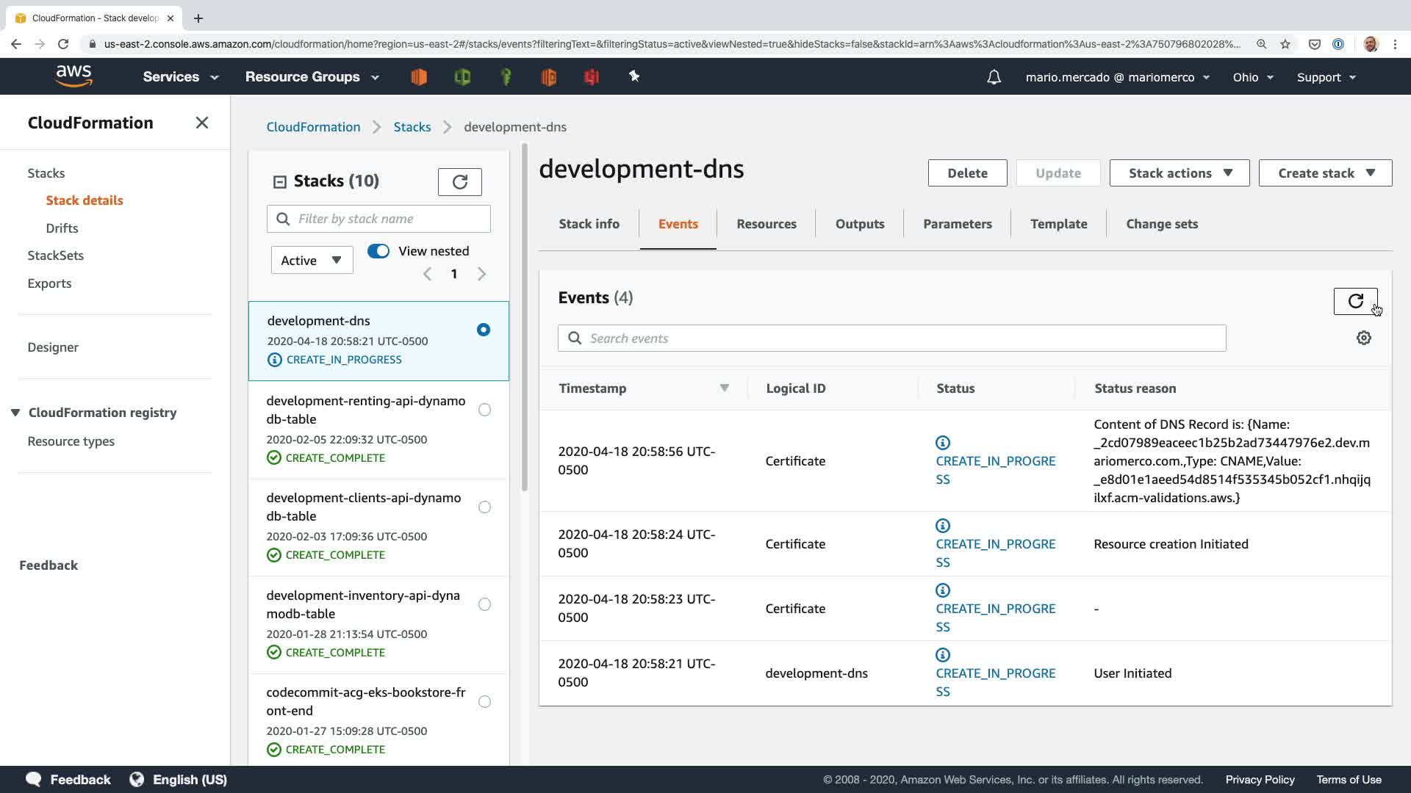Open the Active status filter dropdown
1411x793 pixels.
[x=312, y=260]
